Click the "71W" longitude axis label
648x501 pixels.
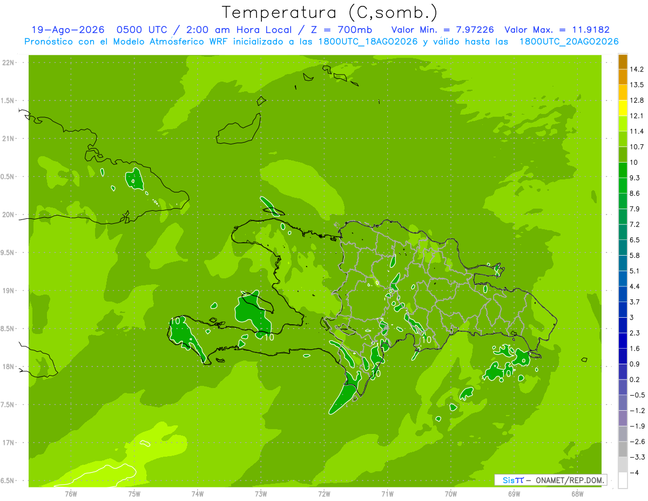click(x=387, y=494)
